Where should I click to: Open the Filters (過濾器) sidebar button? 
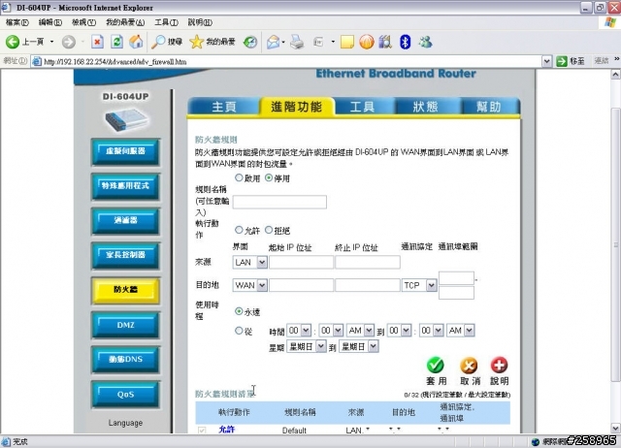[125, 221]
